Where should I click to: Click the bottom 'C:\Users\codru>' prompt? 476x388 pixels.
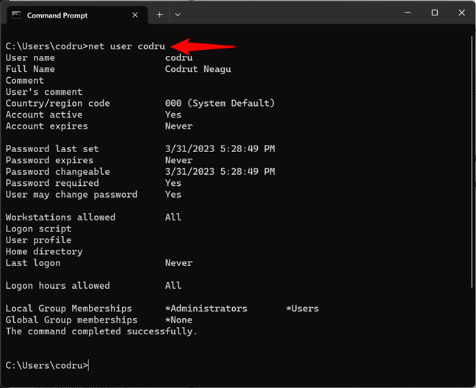[x=47, y=365]
